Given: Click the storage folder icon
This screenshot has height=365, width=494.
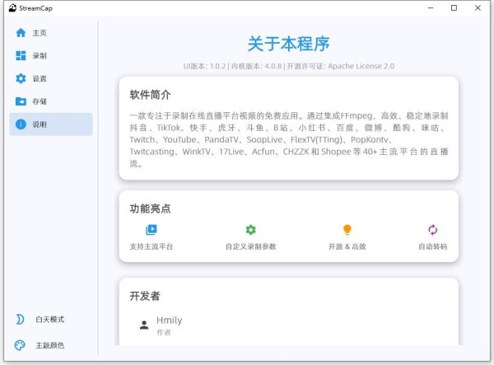Looking at the screenshot, I should tap(21, 101).
